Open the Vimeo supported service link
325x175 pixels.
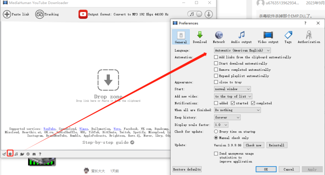click(84, 129)
